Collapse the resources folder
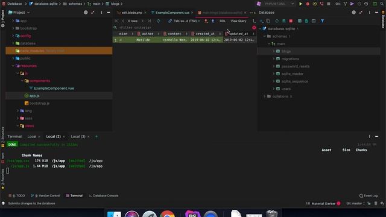The image size is (386, 217). (x=13, y=66)
